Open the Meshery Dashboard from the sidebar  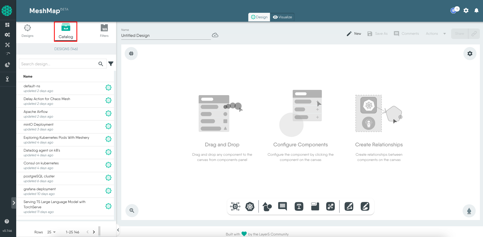pos(7,25)
